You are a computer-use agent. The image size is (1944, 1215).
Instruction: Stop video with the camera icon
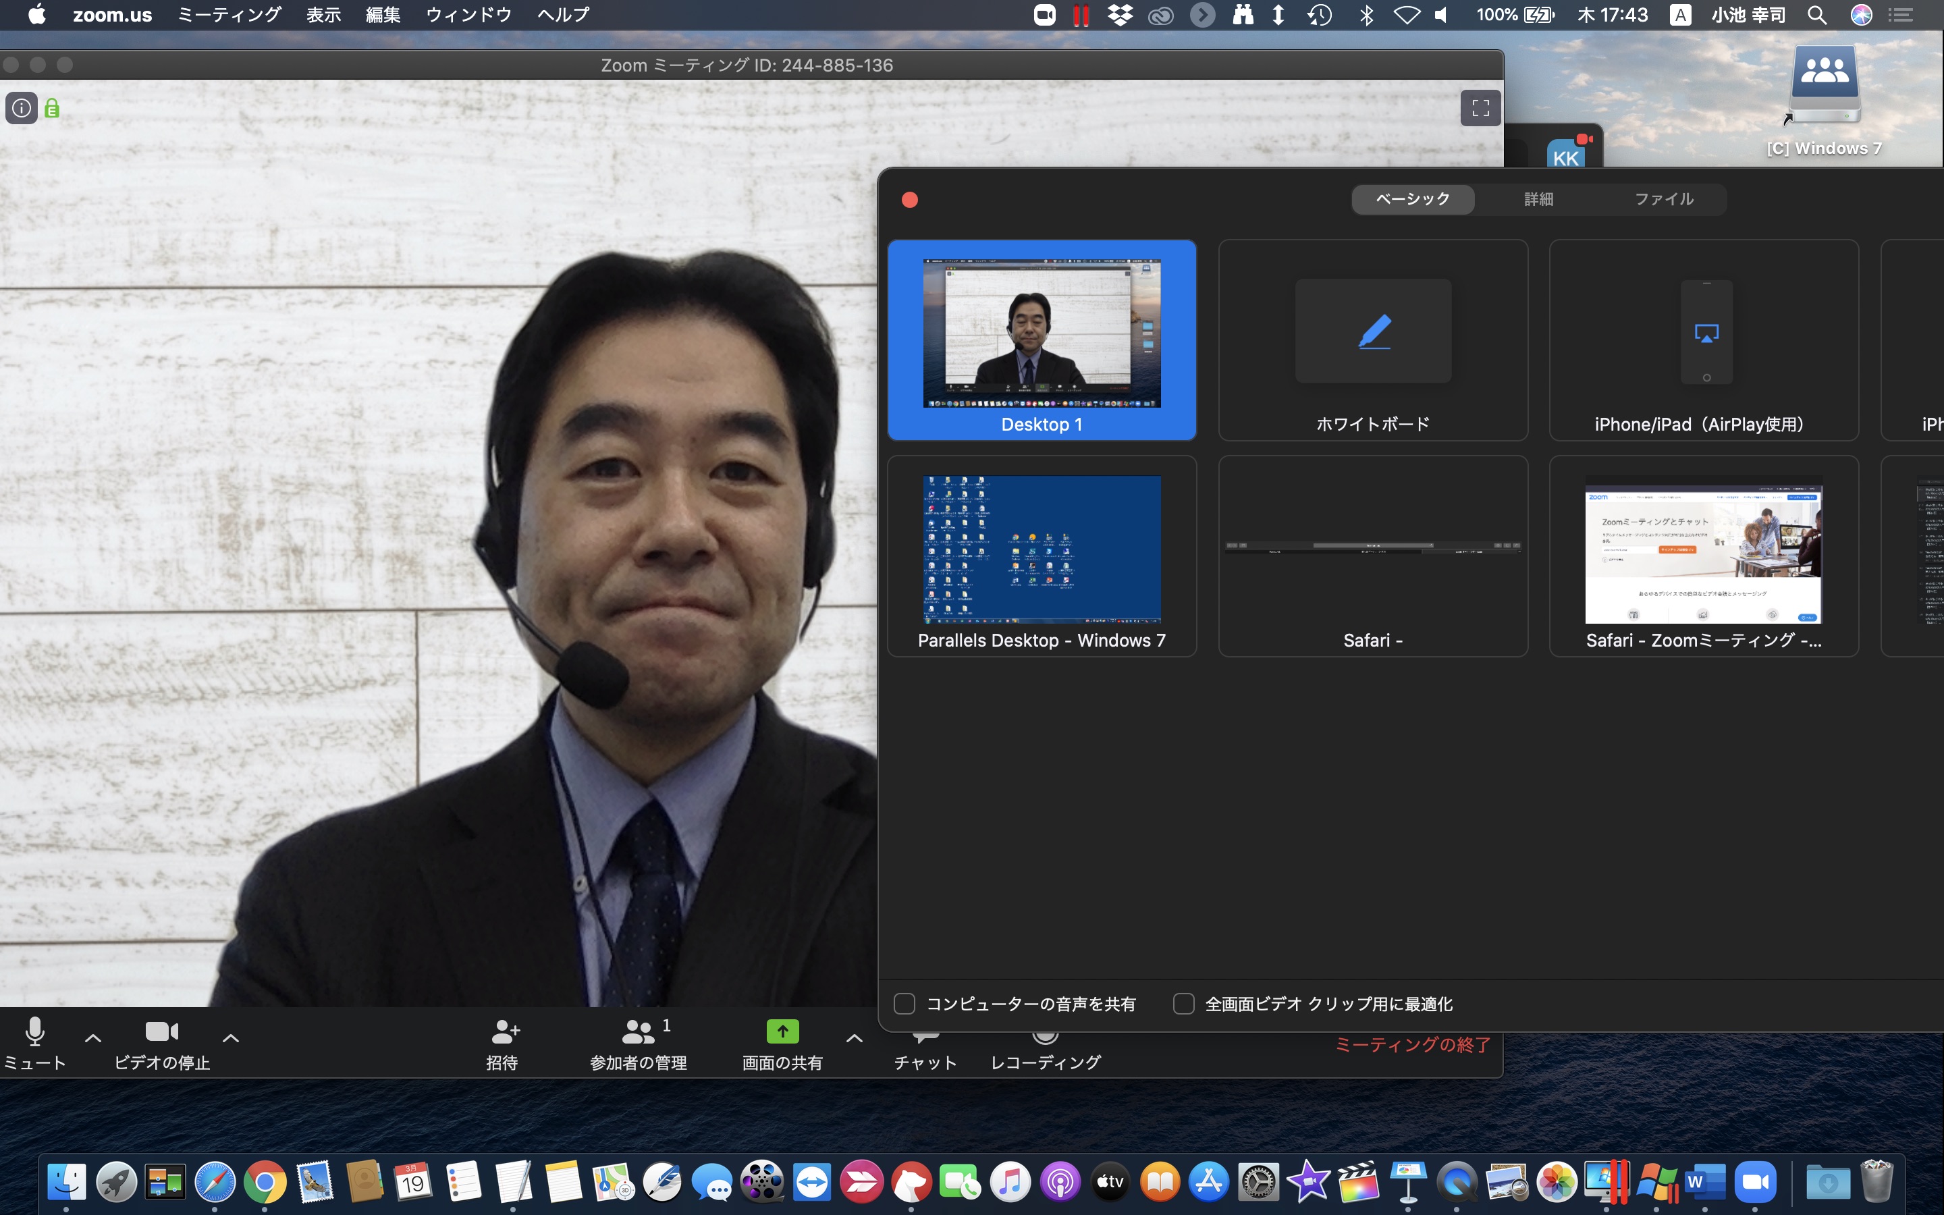pyautogui.click(x=161, y=1031)
